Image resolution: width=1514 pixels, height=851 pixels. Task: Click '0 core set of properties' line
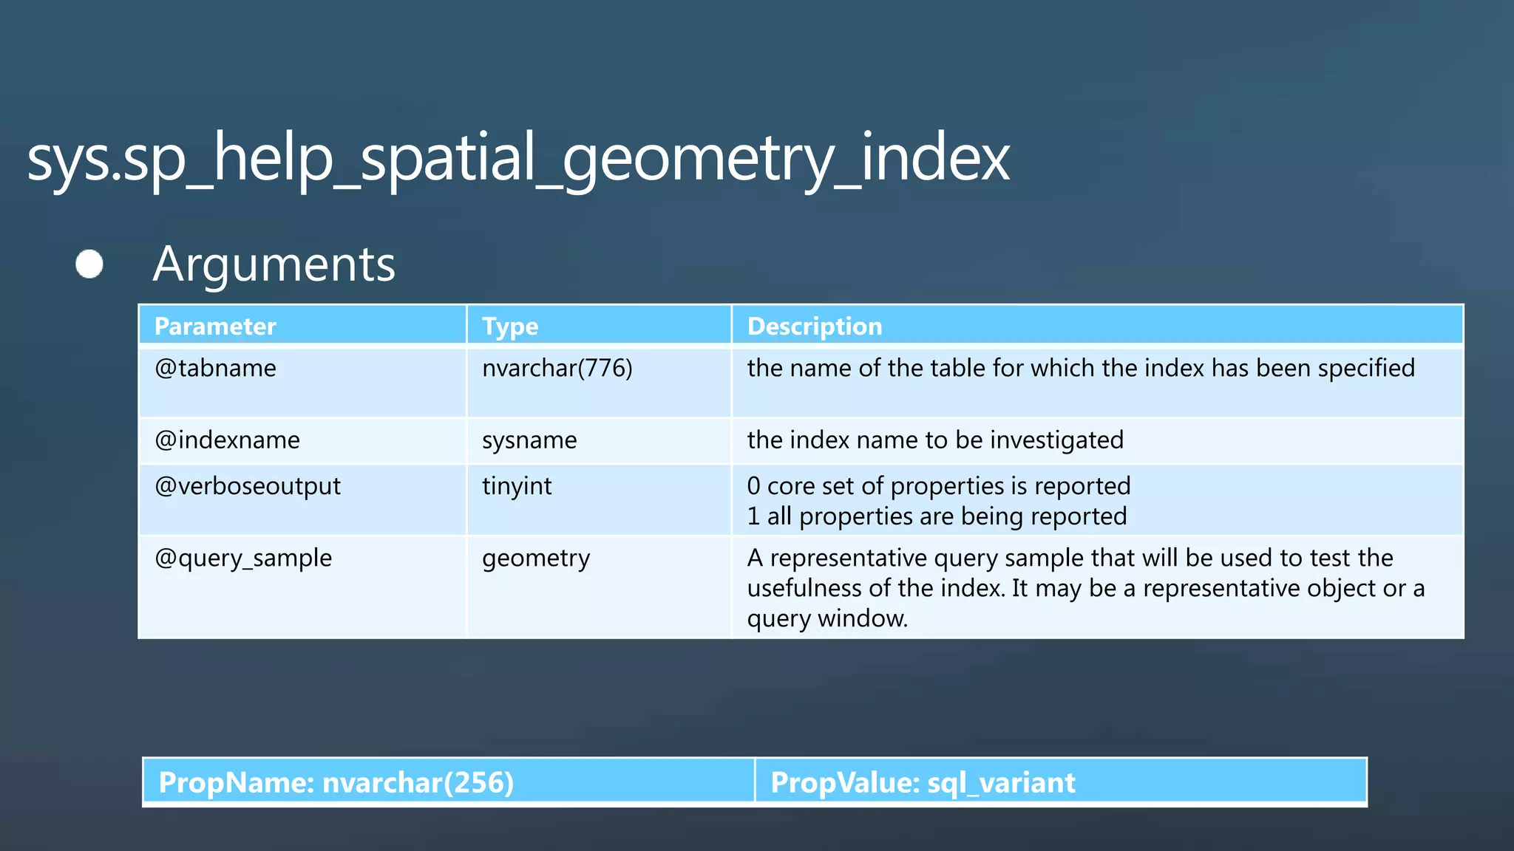coord(938,486)
